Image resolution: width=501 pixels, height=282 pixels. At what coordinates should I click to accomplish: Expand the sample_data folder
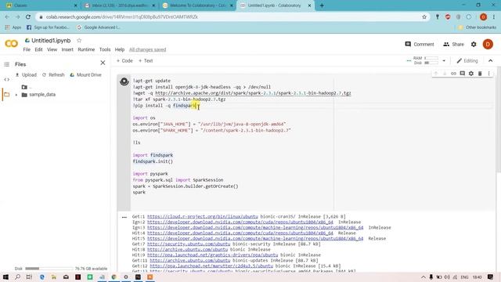pyautogui.click(x=16, y=95)
